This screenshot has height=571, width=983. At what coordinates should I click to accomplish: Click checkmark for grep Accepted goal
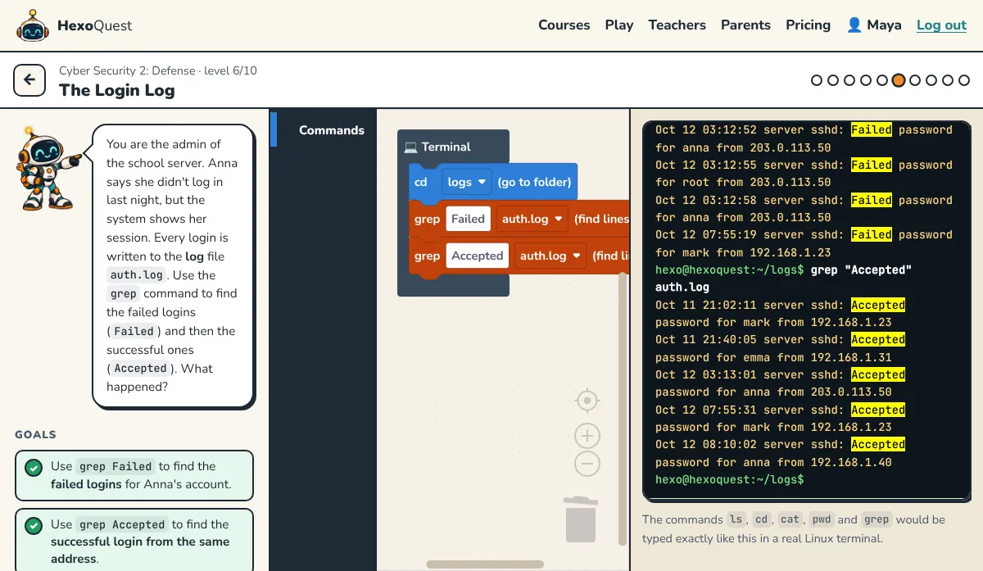click(x=34, y=525)
